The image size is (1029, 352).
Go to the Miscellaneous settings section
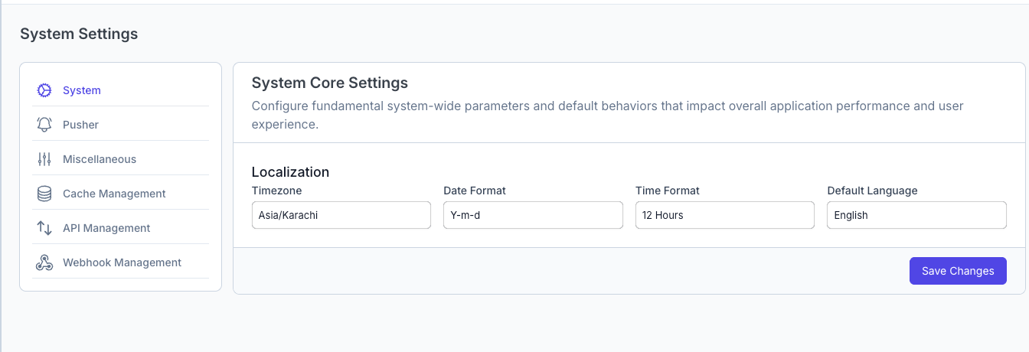coord(100,159)
